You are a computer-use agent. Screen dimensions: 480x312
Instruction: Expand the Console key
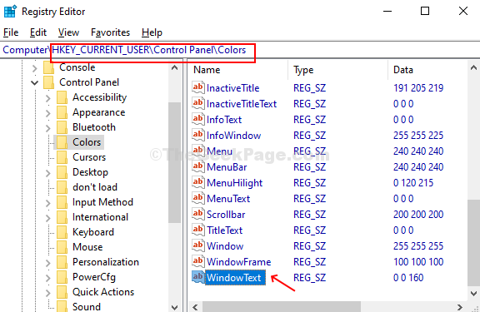[35, 68]
